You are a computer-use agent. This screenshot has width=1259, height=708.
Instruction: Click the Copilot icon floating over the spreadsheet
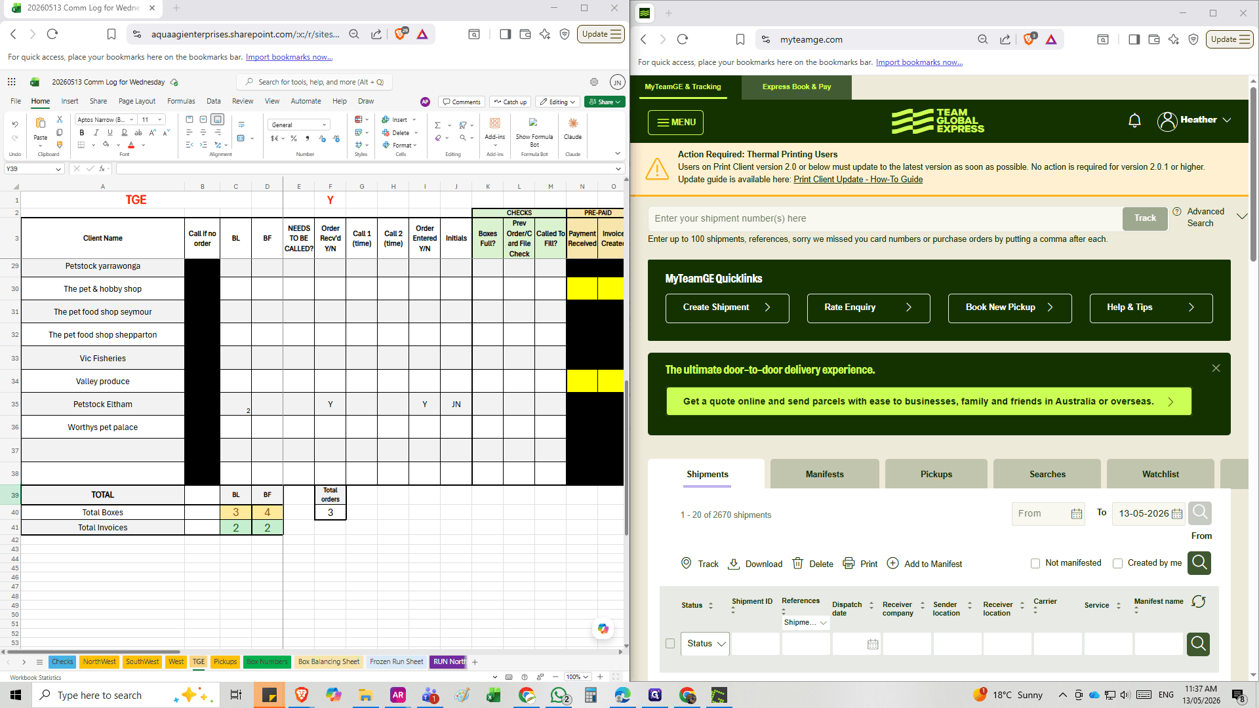pyautogui.click(x=603, y=629)
